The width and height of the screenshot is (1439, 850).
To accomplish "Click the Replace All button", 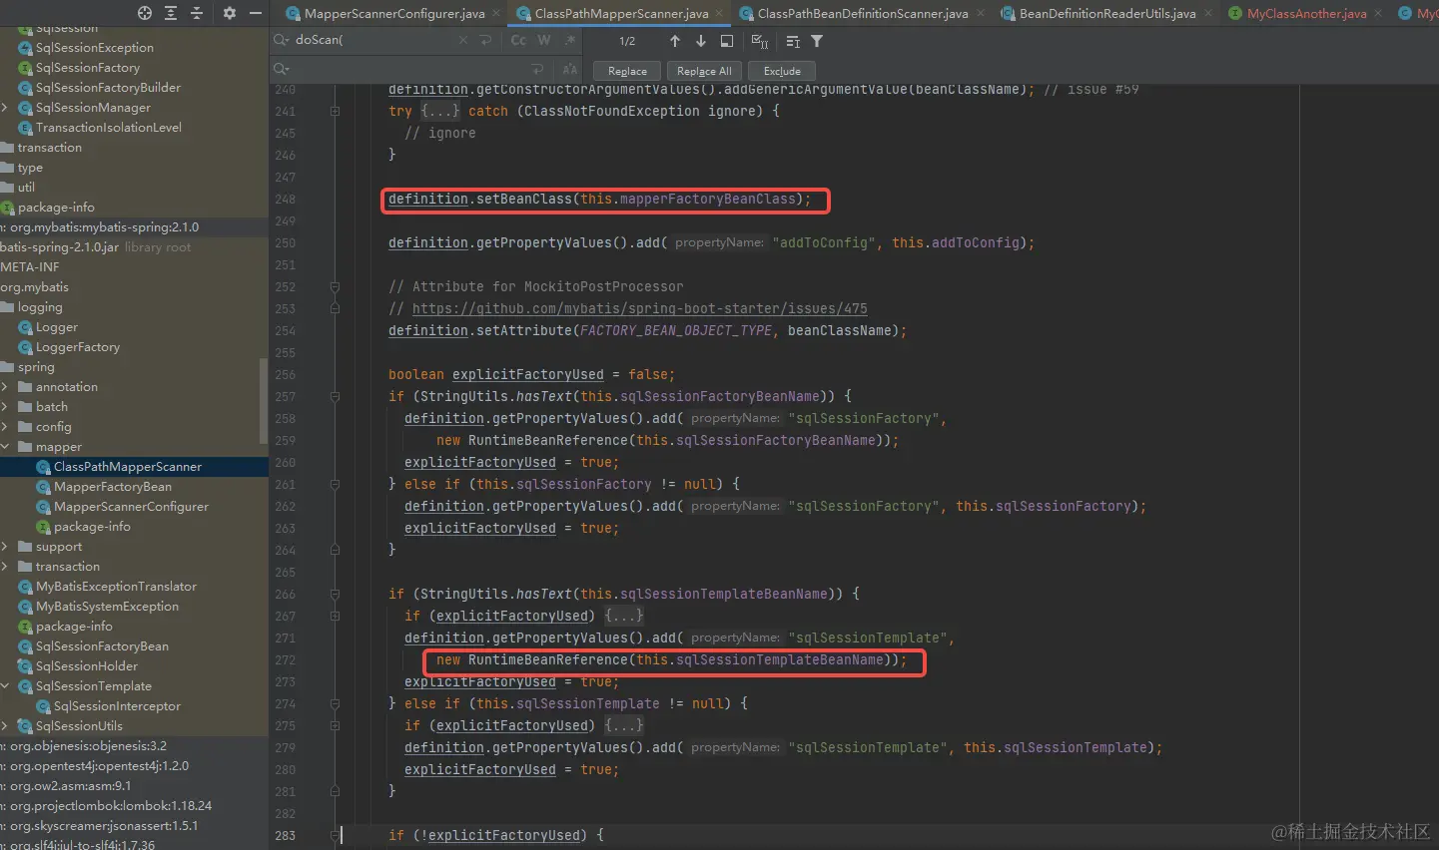I will point(704,71).
